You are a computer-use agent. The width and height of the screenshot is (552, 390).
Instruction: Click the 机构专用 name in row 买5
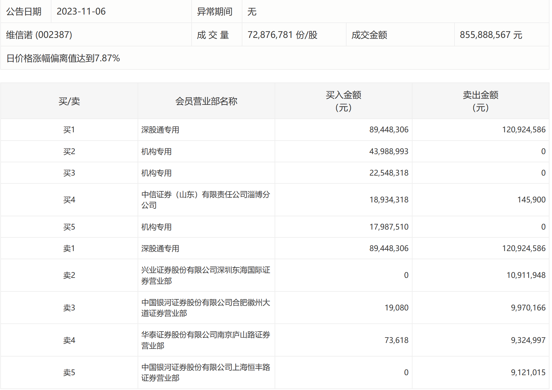point(157,227)
